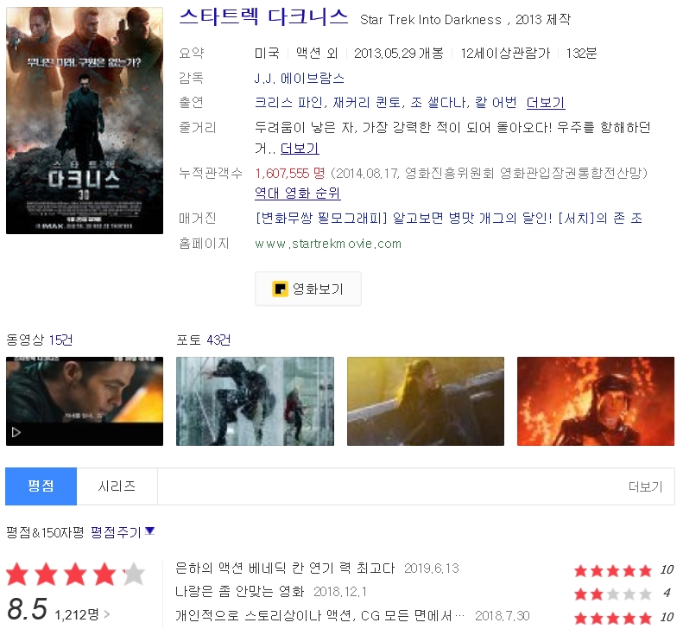This screenshot has width=683, height=629.
Task: Open photo of woman in yellow light
Action: [426, 401]
